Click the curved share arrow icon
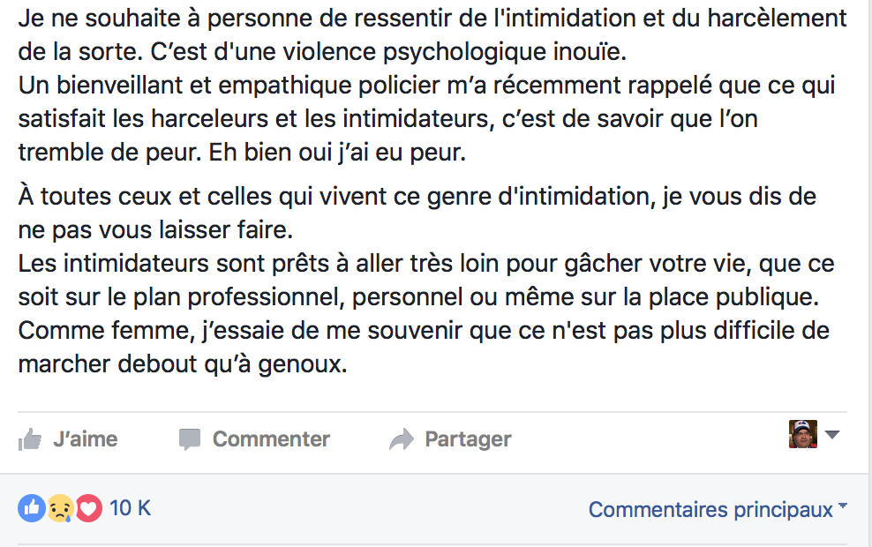Viewport: 872px width, 547px height. pos(402,439)
